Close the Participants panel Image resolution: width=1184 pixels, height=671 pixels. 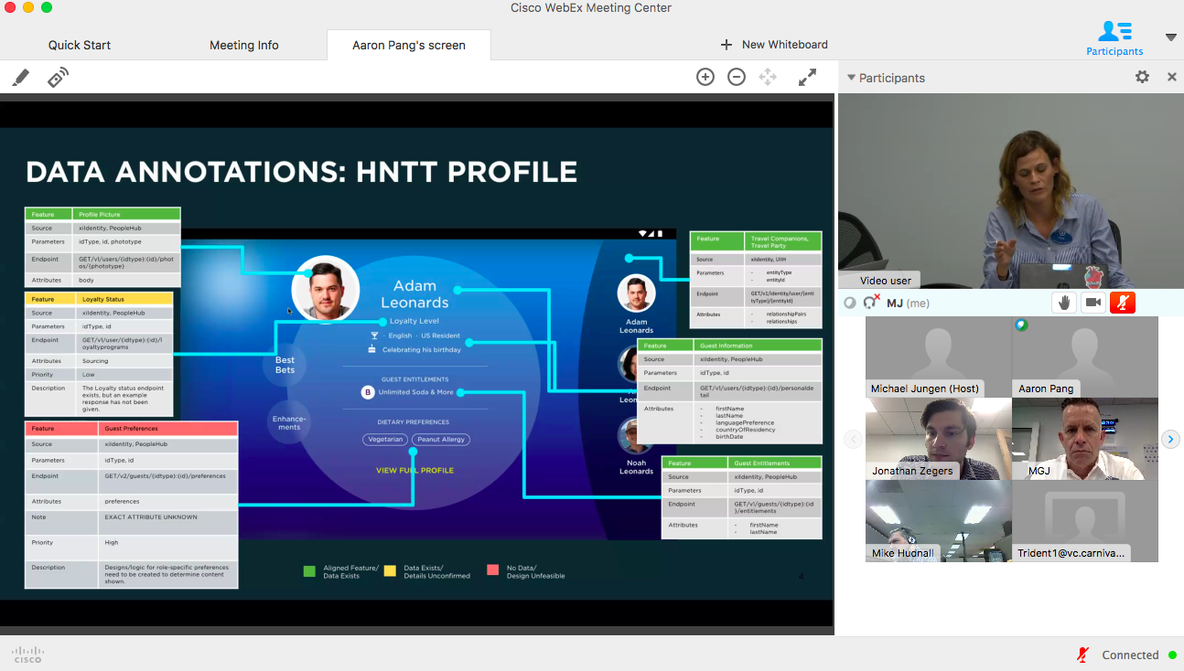click(1171, 78)
